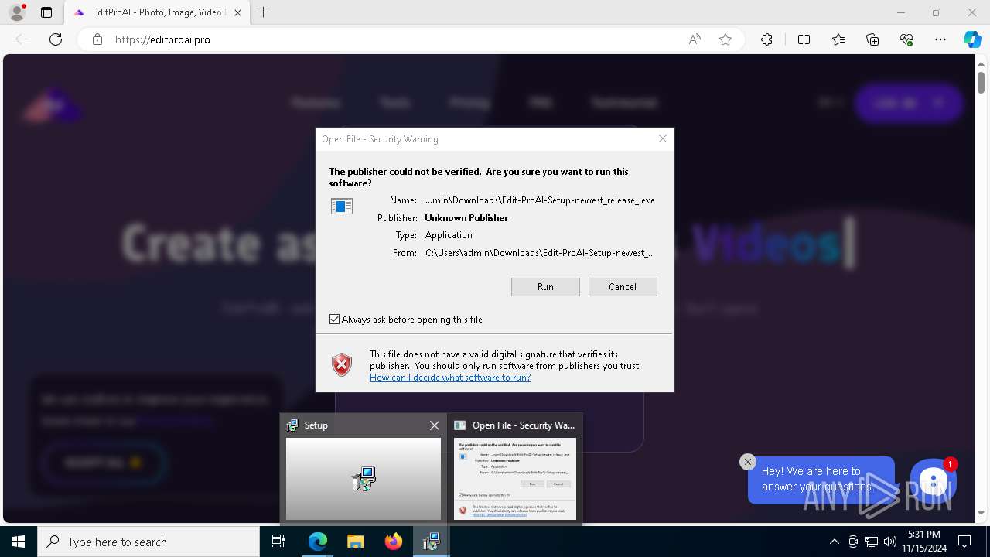Image resolution: width=990 pixels, height=557 pixels.
Task: Select the Setup window thumbnail
Action: tap(364, 479)
